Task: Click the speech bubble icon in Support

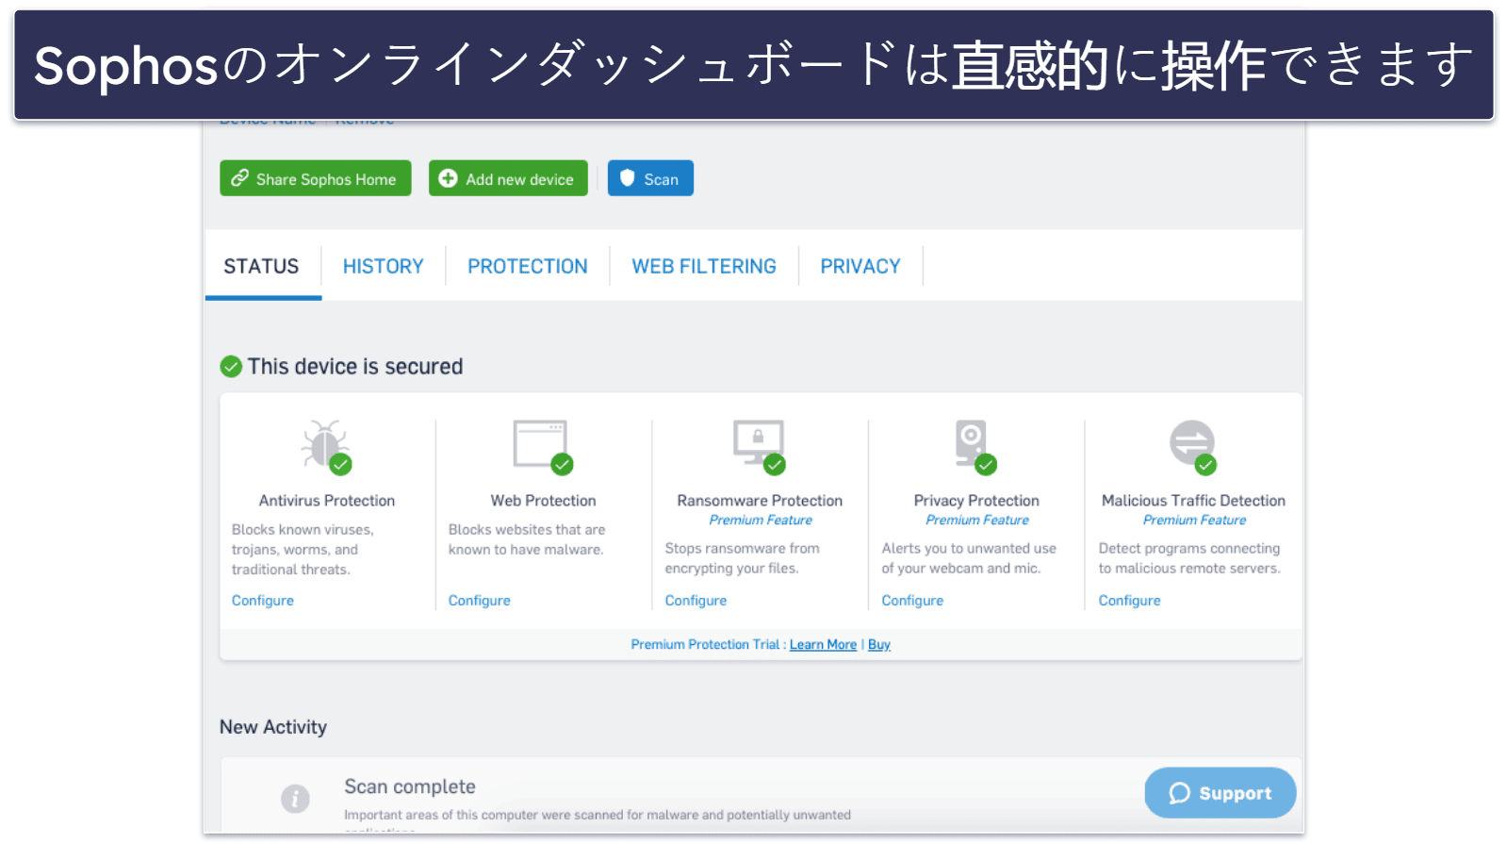Action: pos(1179,793)
